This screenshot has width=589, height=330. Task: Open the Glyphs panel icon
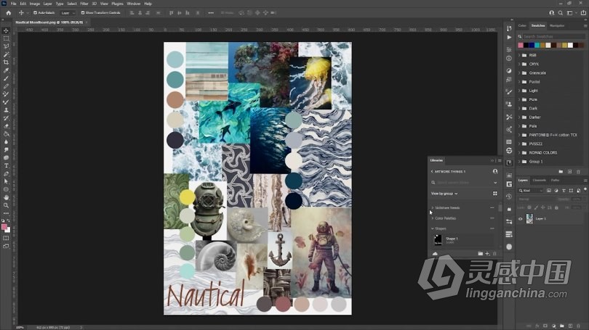(x=509, y=184)
